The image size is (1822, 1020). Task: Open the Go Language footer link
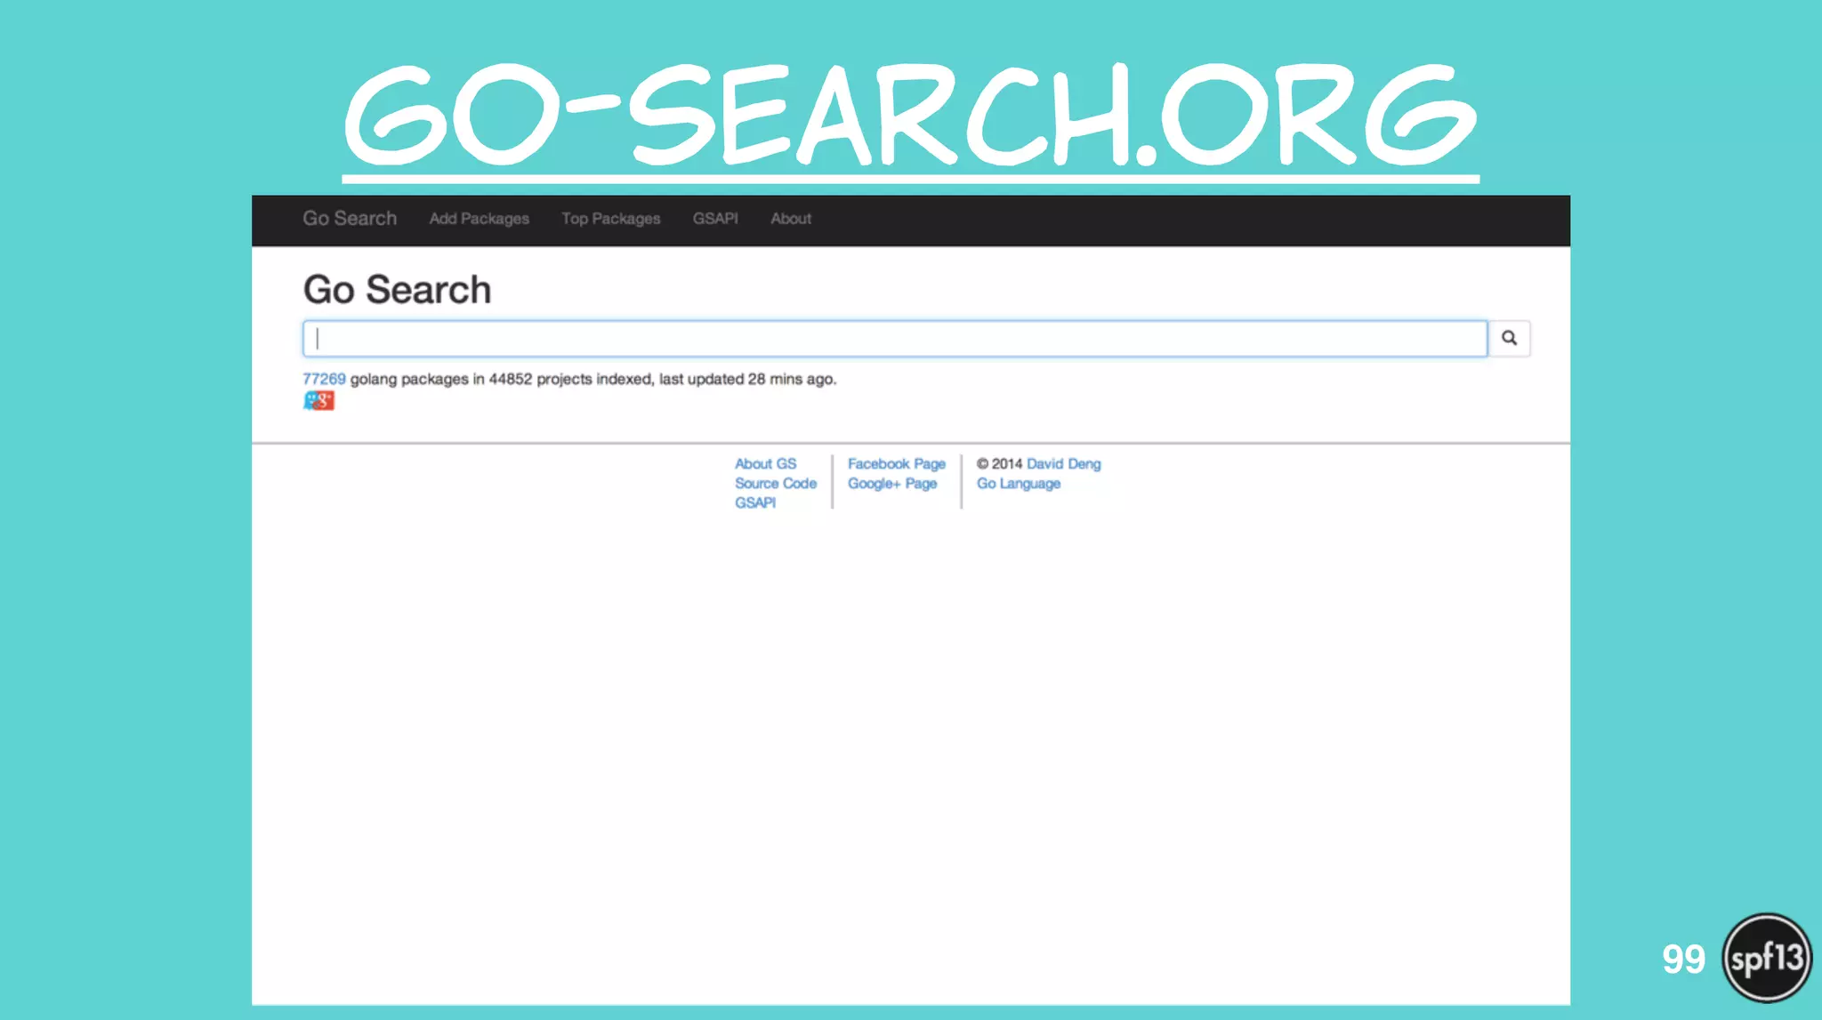1019,484
